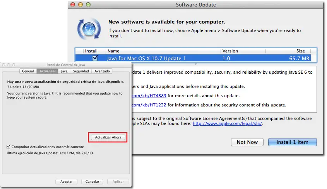
Task: Click size value '65.7 MB'
Action: (x=299, y=58)
